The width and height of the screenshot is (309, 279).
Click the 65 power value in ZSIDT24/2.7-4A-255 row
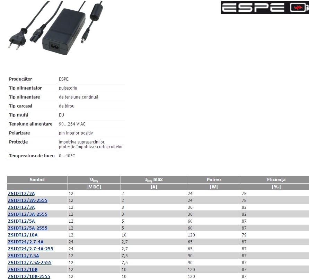pyautogui.click(x=190, y=249)
